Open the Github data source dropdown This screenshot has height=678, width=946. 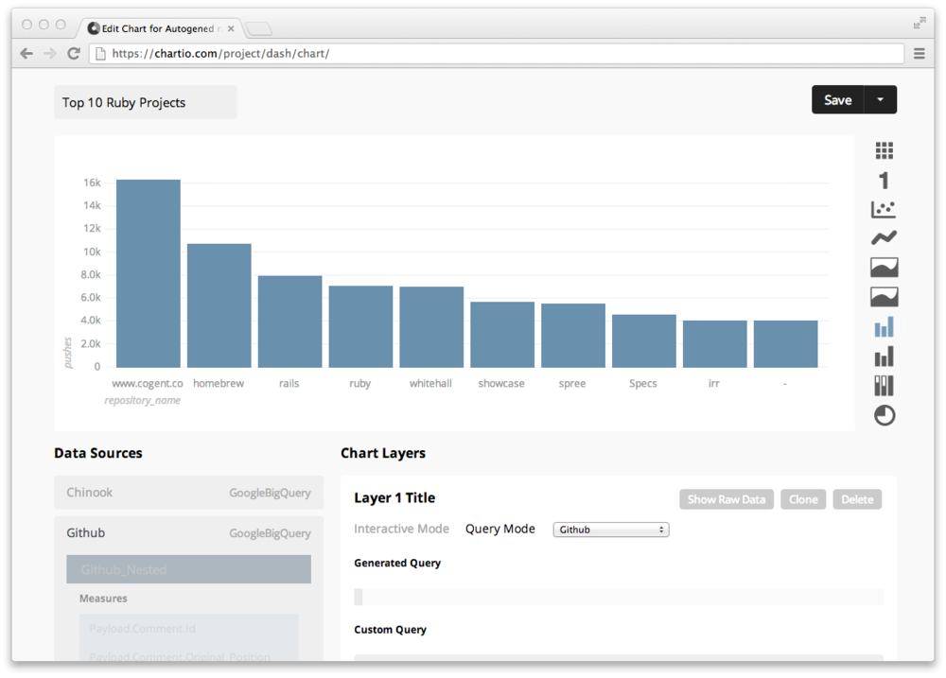610,530
